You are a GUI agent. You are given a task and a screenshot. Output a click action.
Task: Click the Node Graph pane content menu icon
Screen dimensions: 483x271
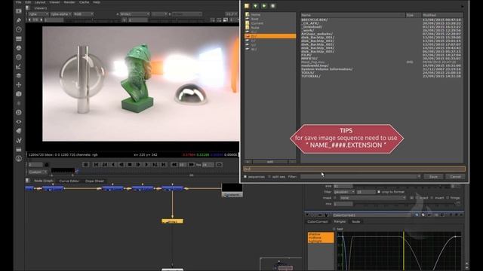tap(28, 181)
